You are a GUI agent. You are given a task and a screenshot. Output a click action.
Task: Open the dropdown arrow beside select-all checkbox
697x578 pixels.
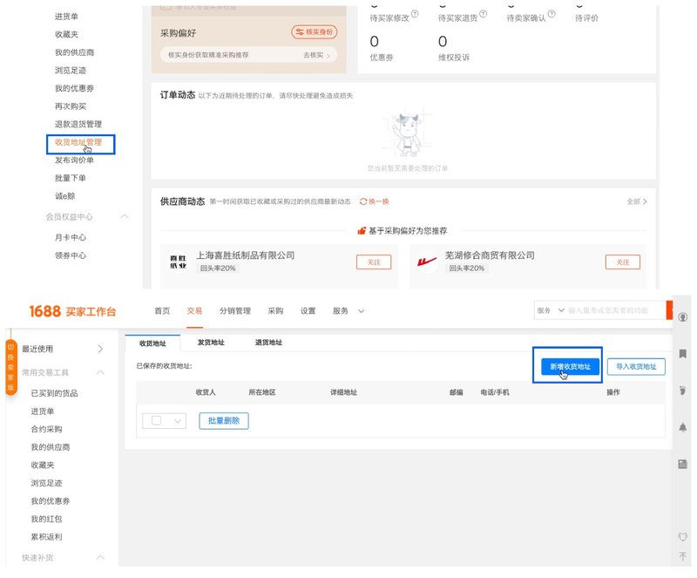click(179, 420)
